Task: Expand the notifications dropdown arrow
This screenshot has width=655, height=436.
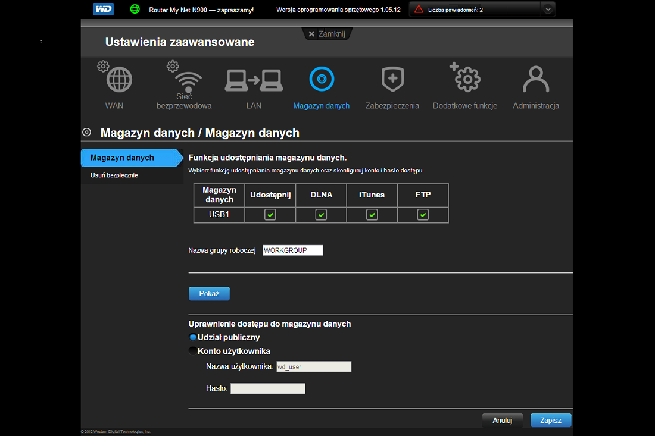Action: [x=548, y=9]
